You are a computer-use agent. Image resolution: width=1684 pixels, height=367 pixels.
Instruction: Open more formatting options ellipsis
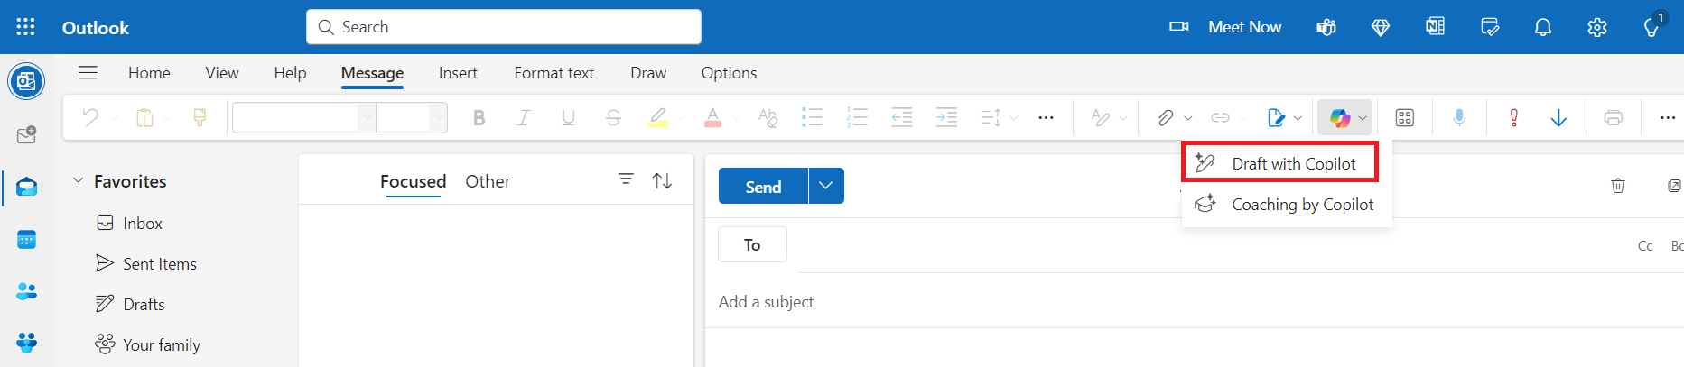point(1046,117)
